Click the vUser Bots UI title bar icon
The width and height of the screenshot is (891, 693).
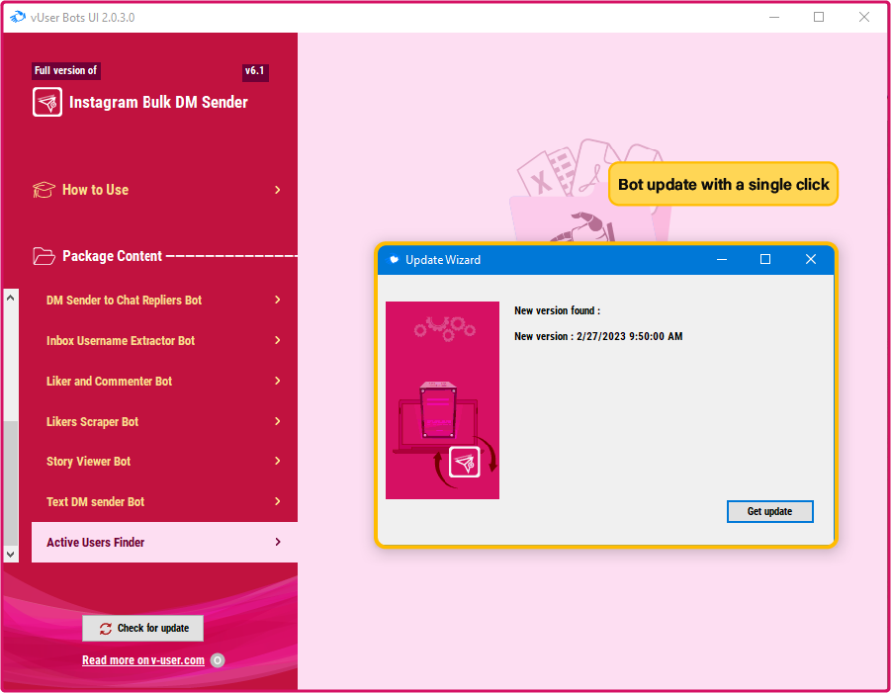[18, 17]
